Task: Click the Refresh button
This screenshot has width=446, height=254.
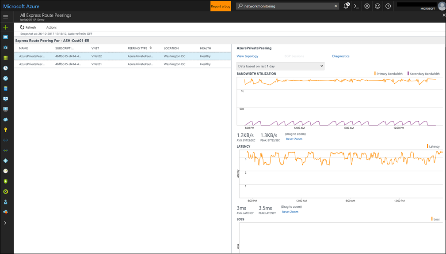Action: [x=28, y=27]
